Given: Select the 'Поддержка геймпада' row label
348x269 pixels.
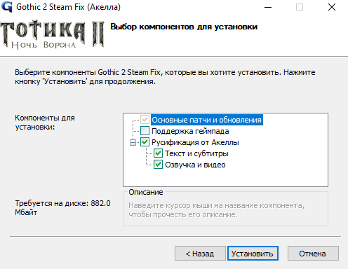Looking at the screenshot, I should point(190,131).
